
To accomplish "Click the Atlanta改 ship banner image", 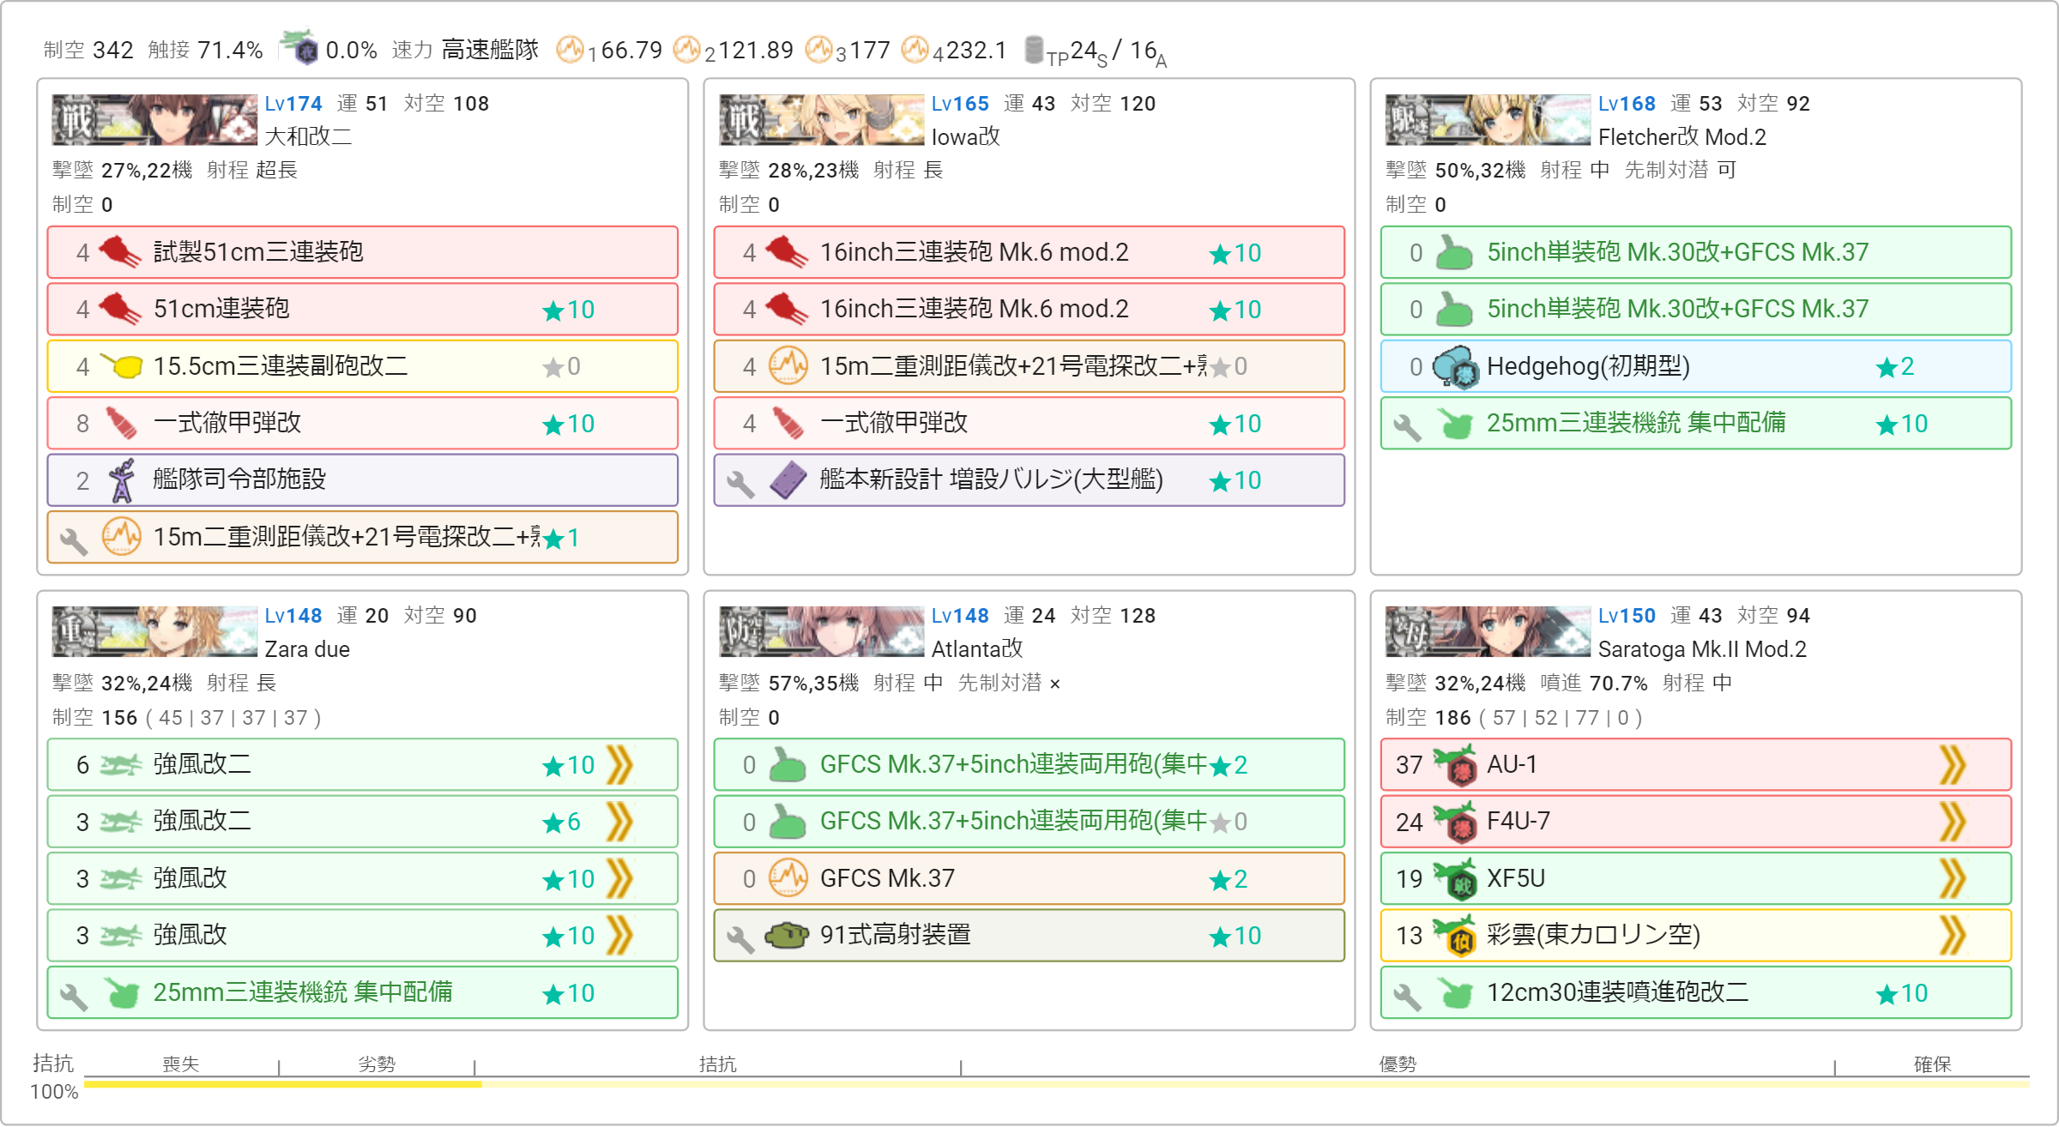I will [x=821, y=631].
